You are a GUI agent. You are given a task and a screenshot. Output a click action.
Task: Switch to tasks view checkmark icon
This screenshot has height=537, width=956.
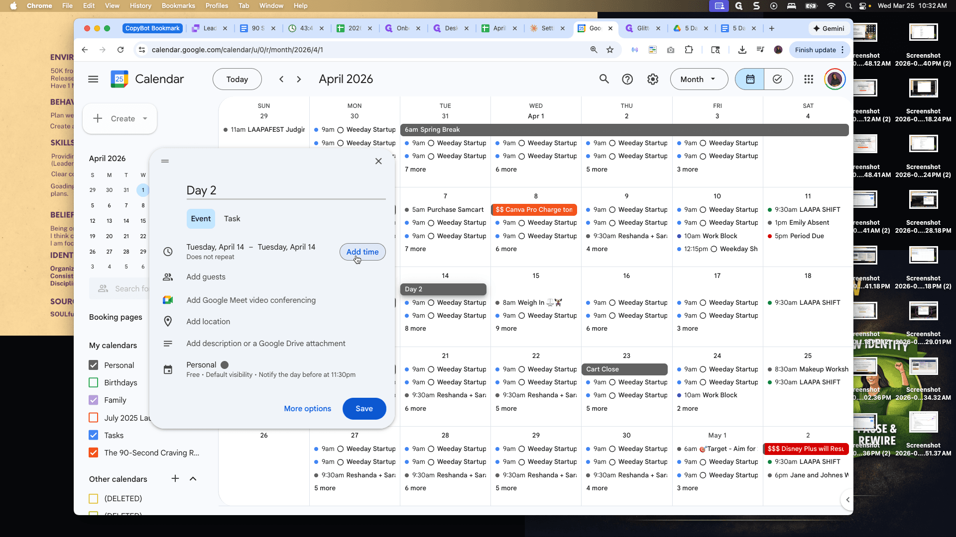(777, 79)
